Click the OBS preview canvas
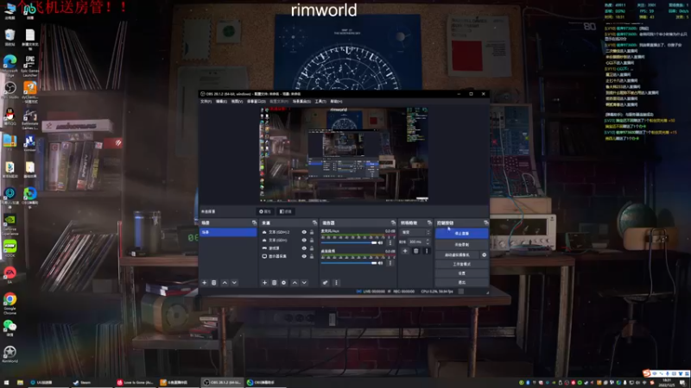The image size is (691, 388). point(344,155)
